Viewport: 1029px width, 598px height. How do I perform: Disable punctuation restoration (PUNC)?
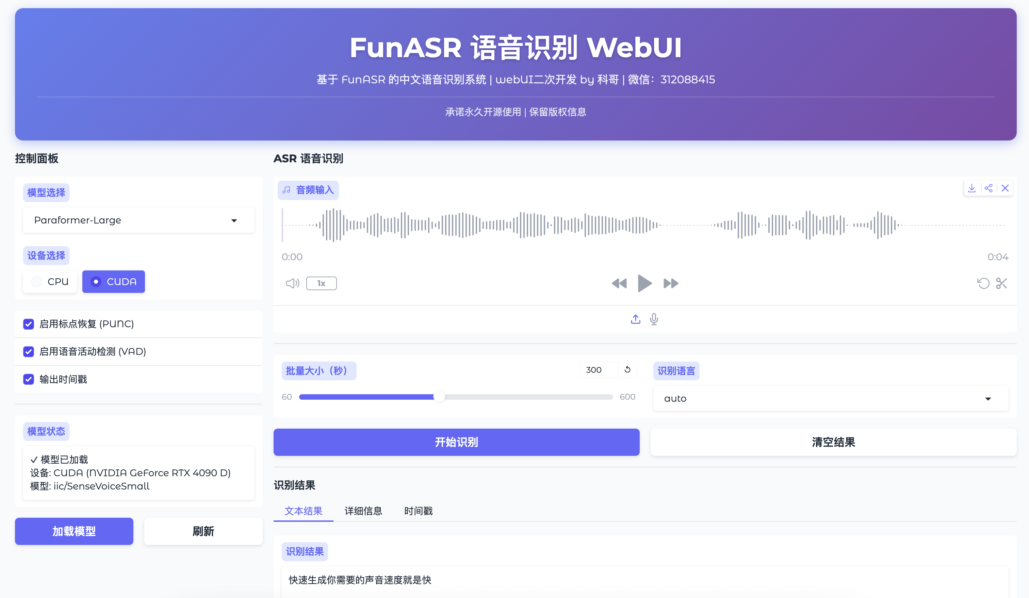pyautogui.click(x=28, y=324)
